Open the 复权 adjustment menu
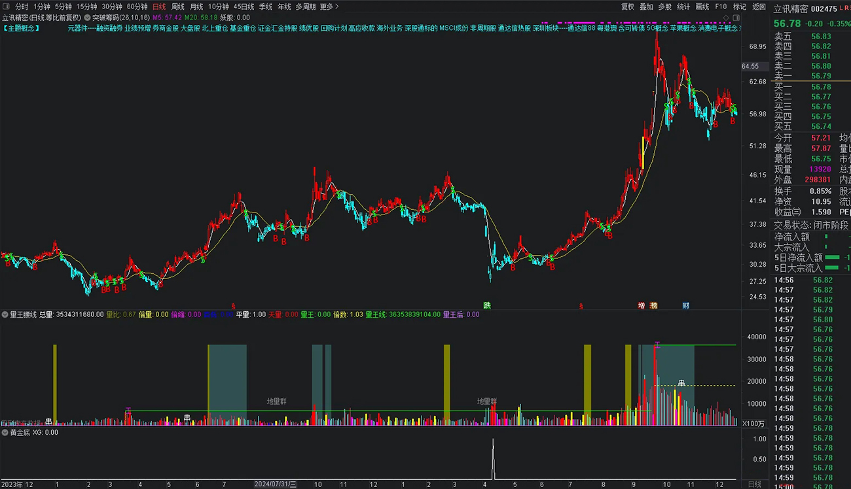Screen dimensions: 851x489 (628, 7)
